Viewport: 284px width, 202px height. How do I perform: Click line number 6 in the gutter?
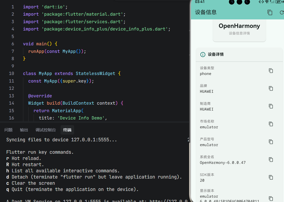pyautogui.click(x=13, y=44)
